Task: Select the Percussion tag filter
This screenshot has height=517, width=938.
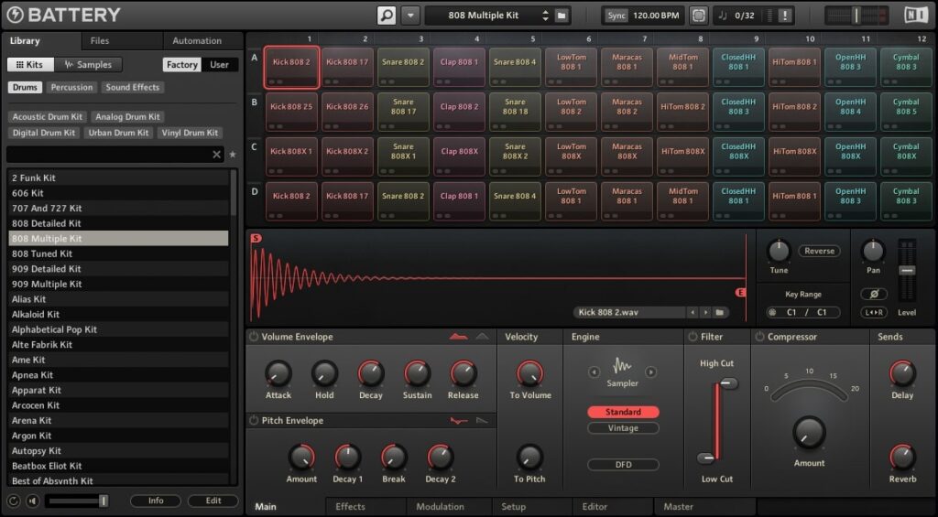Action: [x=71, y=87]
